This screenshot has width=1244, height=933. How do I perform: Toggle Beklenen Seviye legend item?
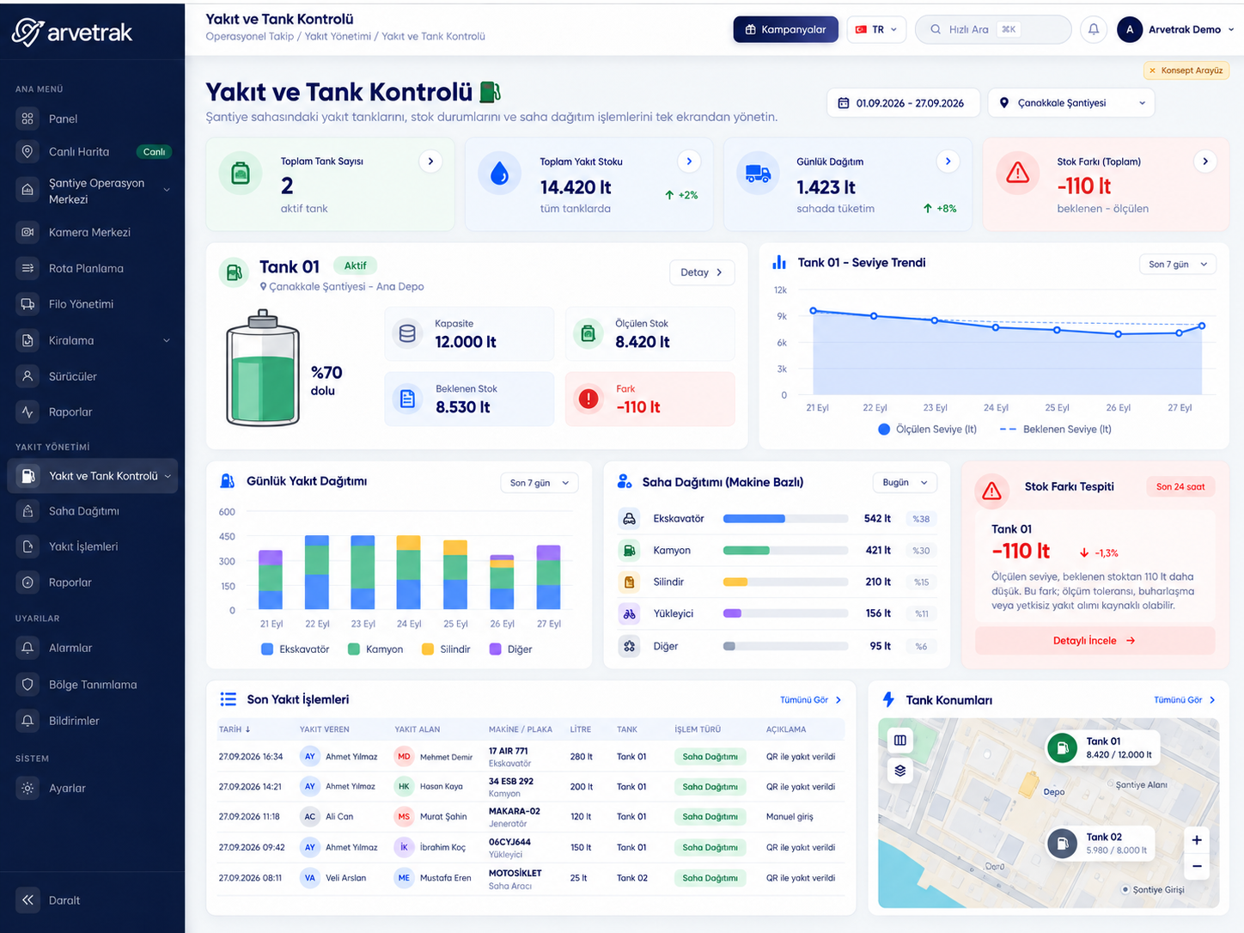coord(1056,429)
